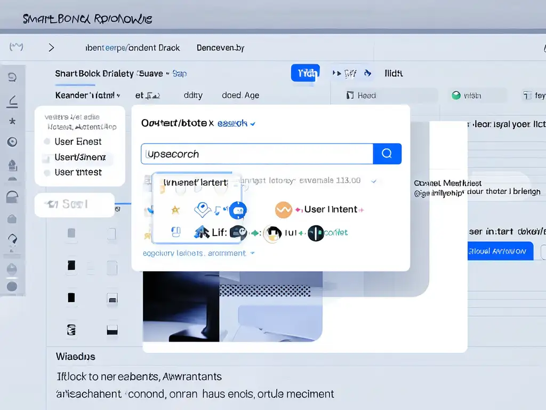The width and height of the screenshot is (546, 410).
Task: Click the blue magnifier search button
Action: [x=387, y=154]
